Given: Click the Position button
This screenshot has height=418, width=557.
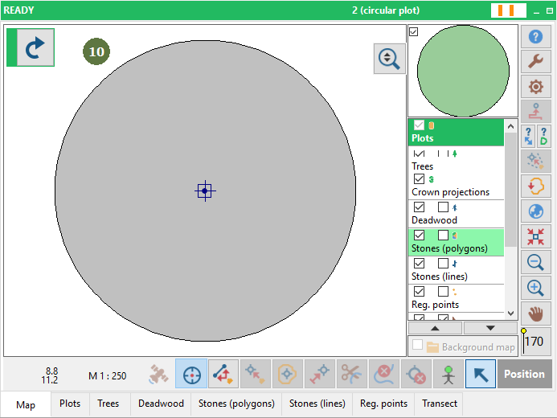Looking at the screenshot, I should (x=524, y=374).
